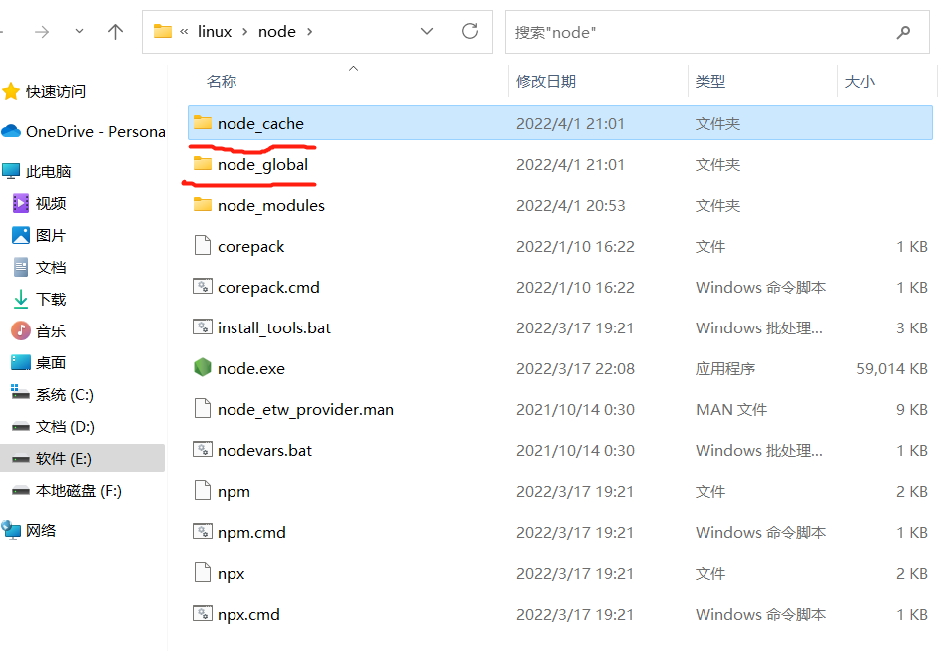Select the corepack file icon
Viewport: 940px width, 651px height.
tap(203, 246)
